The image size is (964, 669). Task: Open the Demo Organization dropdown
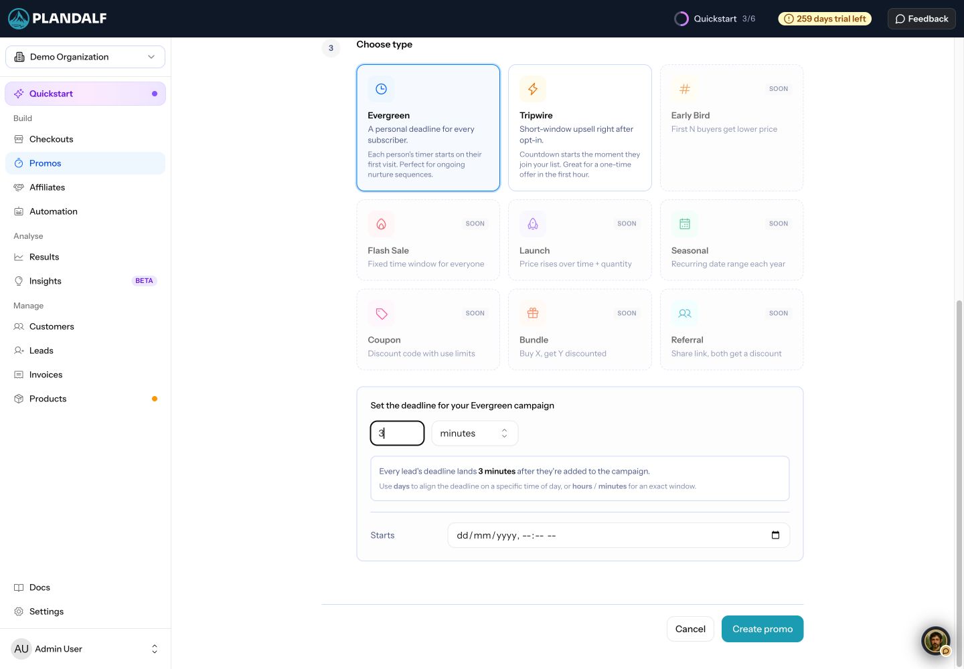pyautogui.click(x=85, y=57)
